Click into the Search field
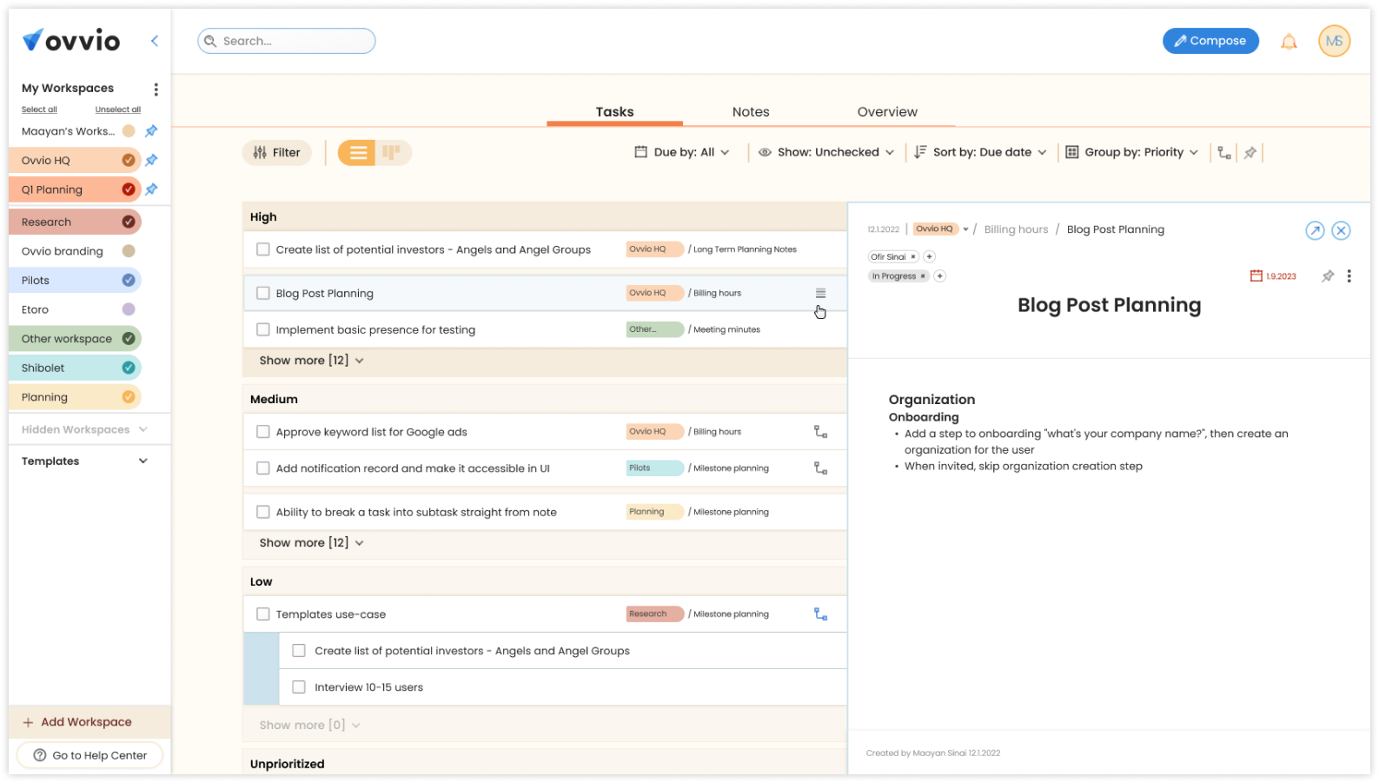This screenshot has height=783, width=1379. pyautogui.click(x=287, y=41)
